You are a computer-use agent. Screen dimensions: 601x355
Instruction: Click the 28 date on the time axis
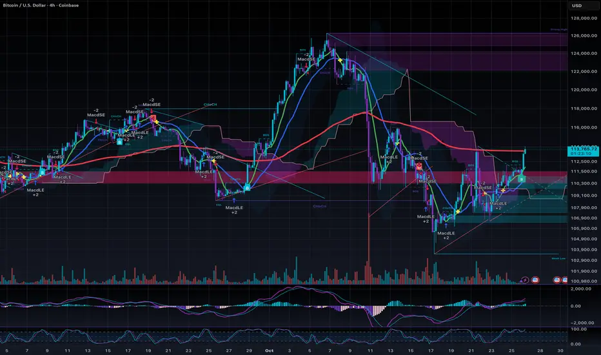point(540,350)
